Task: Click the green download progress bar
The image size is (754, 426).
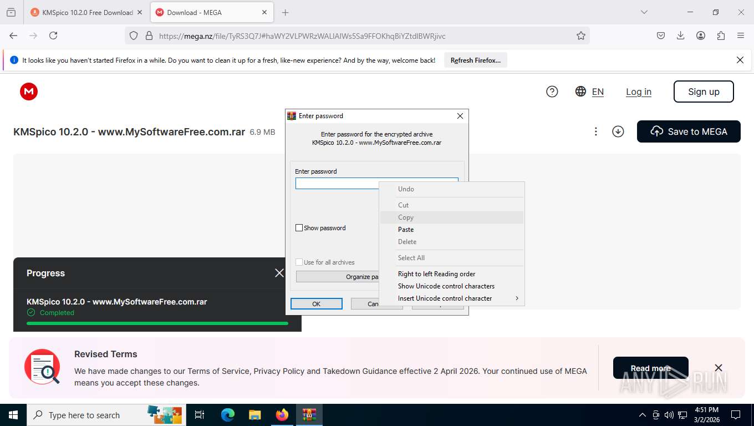Action: [x=157, y=323]
